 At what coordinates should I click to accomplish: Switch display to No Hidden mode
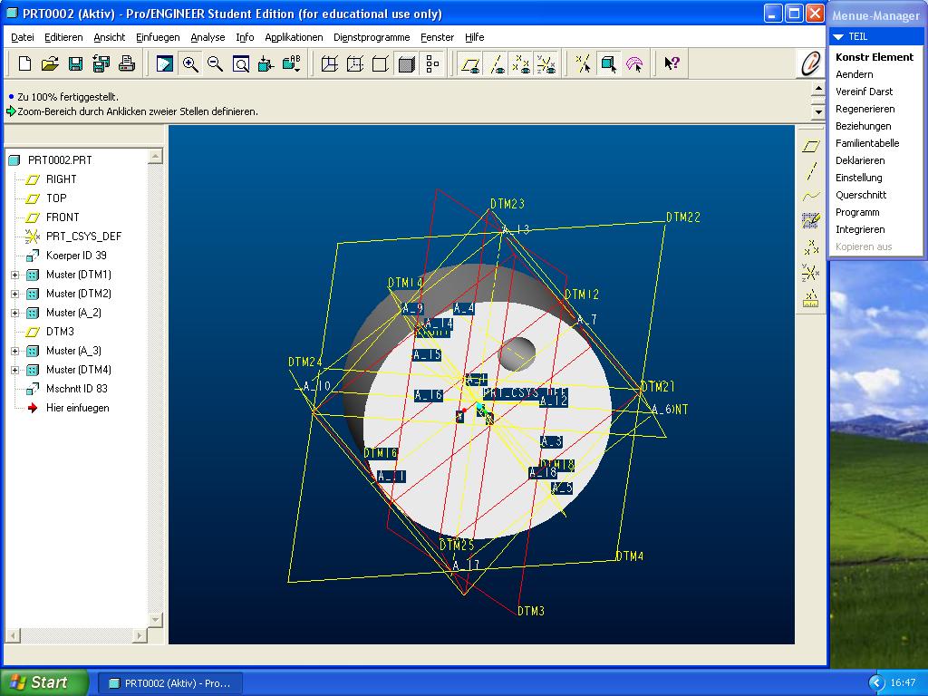(381, 63)
